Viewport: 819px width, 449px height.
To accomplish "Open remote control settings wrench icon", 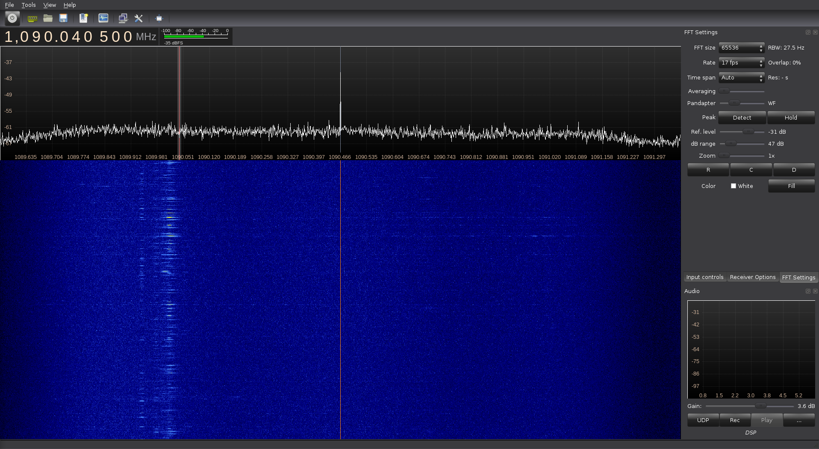I will pyautogui.click(x=138, y=18).
